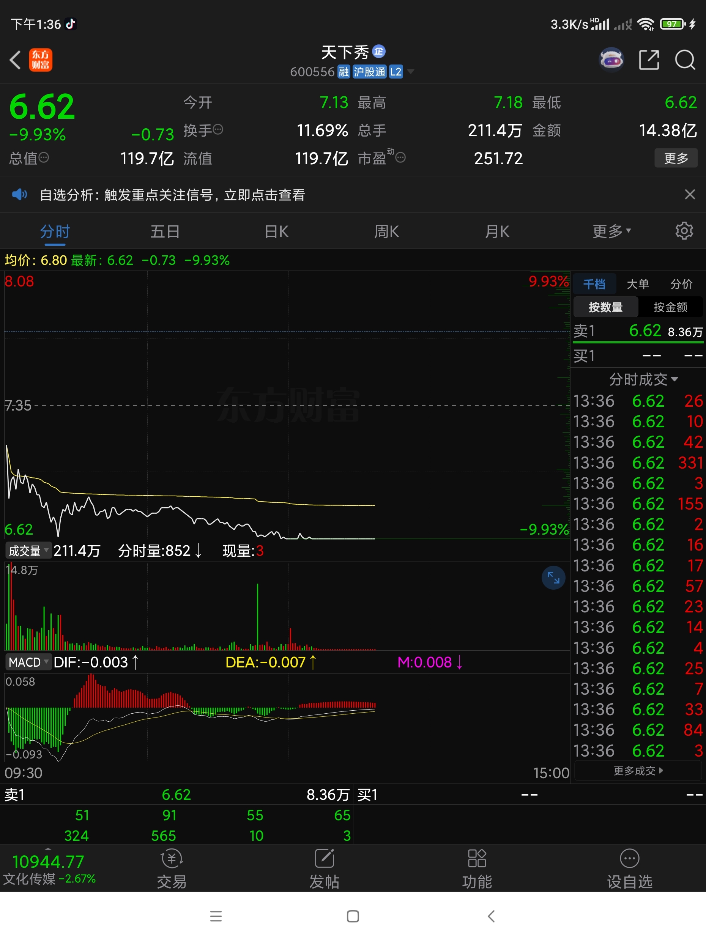Expand index ticker small up arrow

(x=48, y=849)
